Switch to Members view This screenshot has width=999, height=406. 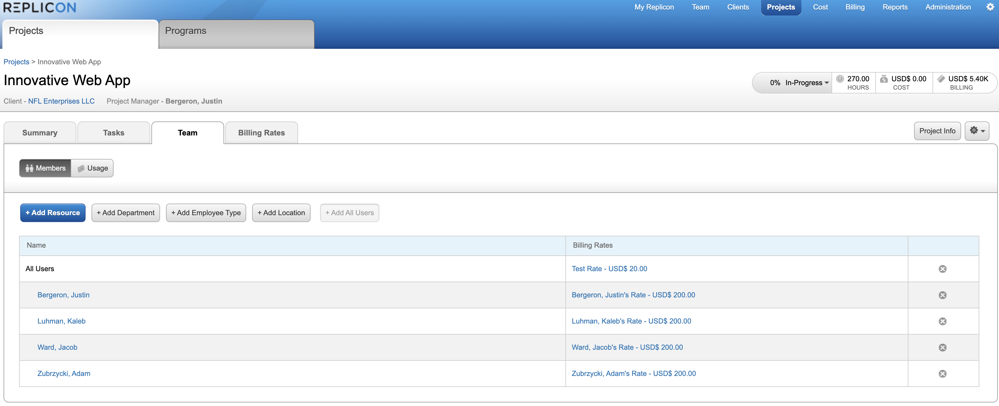click(x=45, y=168)
